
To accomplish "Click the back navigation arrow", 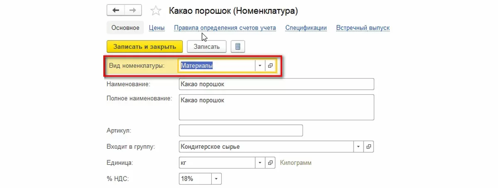I will tap(116, 10).
